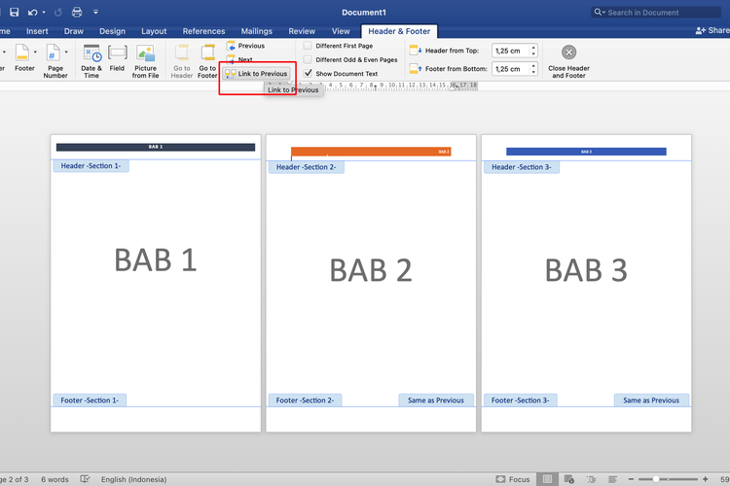
Task: Click the 6 words count in status bar
Action: [x=55, y=479]
